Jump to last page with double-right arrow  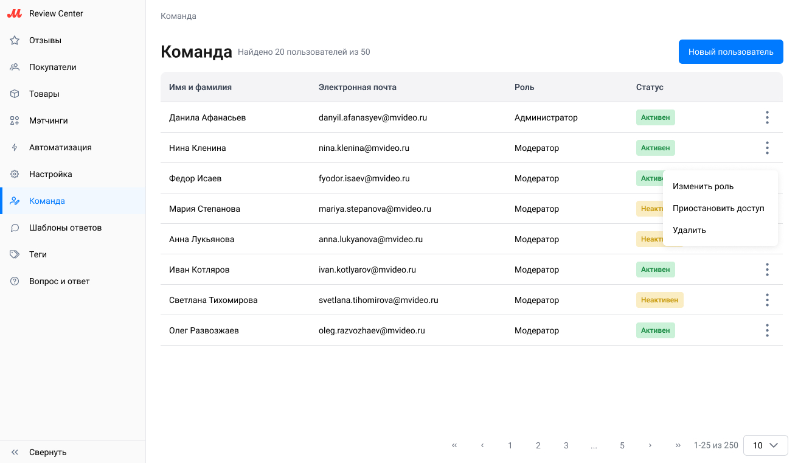coord(678,445)
